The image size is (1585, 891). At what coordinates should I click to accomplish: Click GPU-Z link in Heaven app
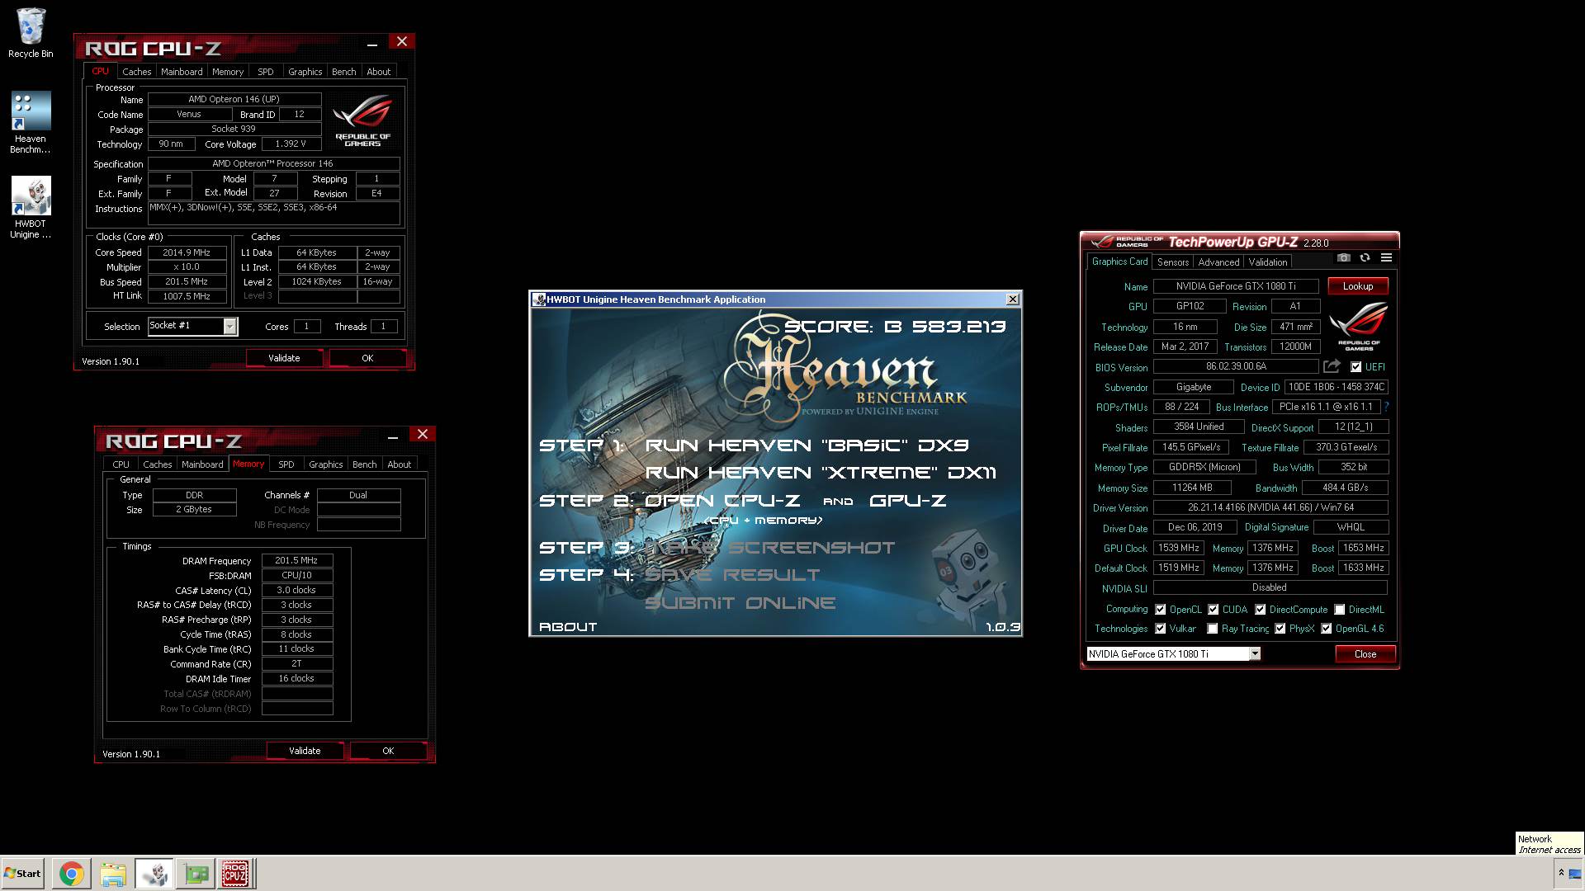pyautogui.click(x=908, y=501)
